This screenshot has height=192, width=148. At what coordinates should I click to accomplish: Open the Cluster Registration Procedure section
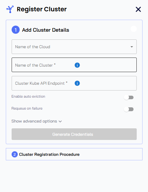[x=74, y=154]
